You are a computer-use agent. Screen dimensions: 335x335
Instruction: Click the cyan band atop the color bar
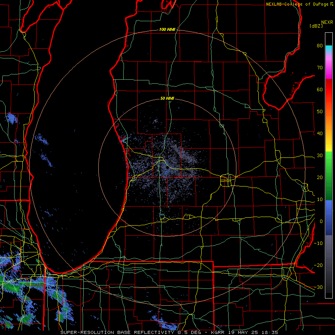pyautogui.click(x=329, y=49)
